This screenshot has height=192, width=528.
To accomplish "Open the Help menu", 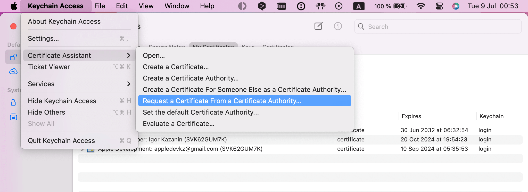I will pyautogui.click(x=207, y=6).
